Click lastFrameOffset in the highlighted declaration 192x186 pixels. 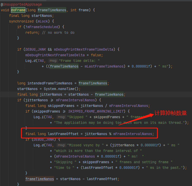tap(63, 134)
